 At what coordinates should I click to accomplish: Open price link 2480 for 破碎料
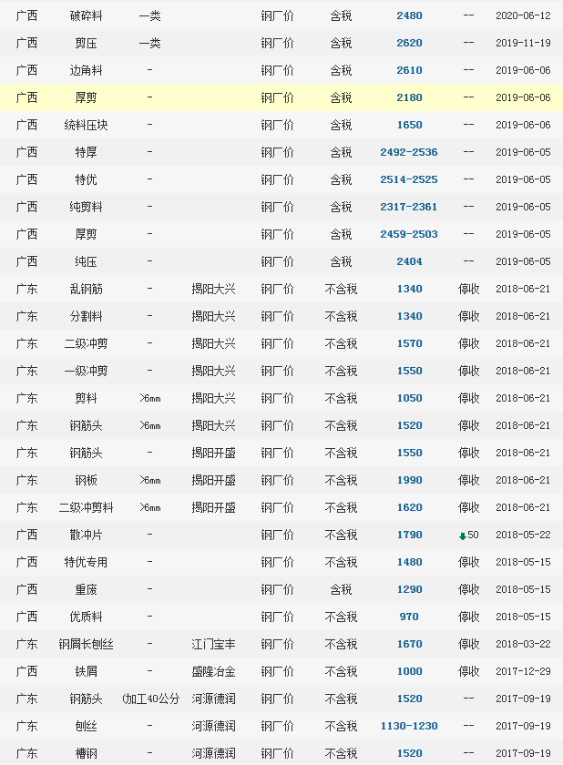click(x=409, y=15)
